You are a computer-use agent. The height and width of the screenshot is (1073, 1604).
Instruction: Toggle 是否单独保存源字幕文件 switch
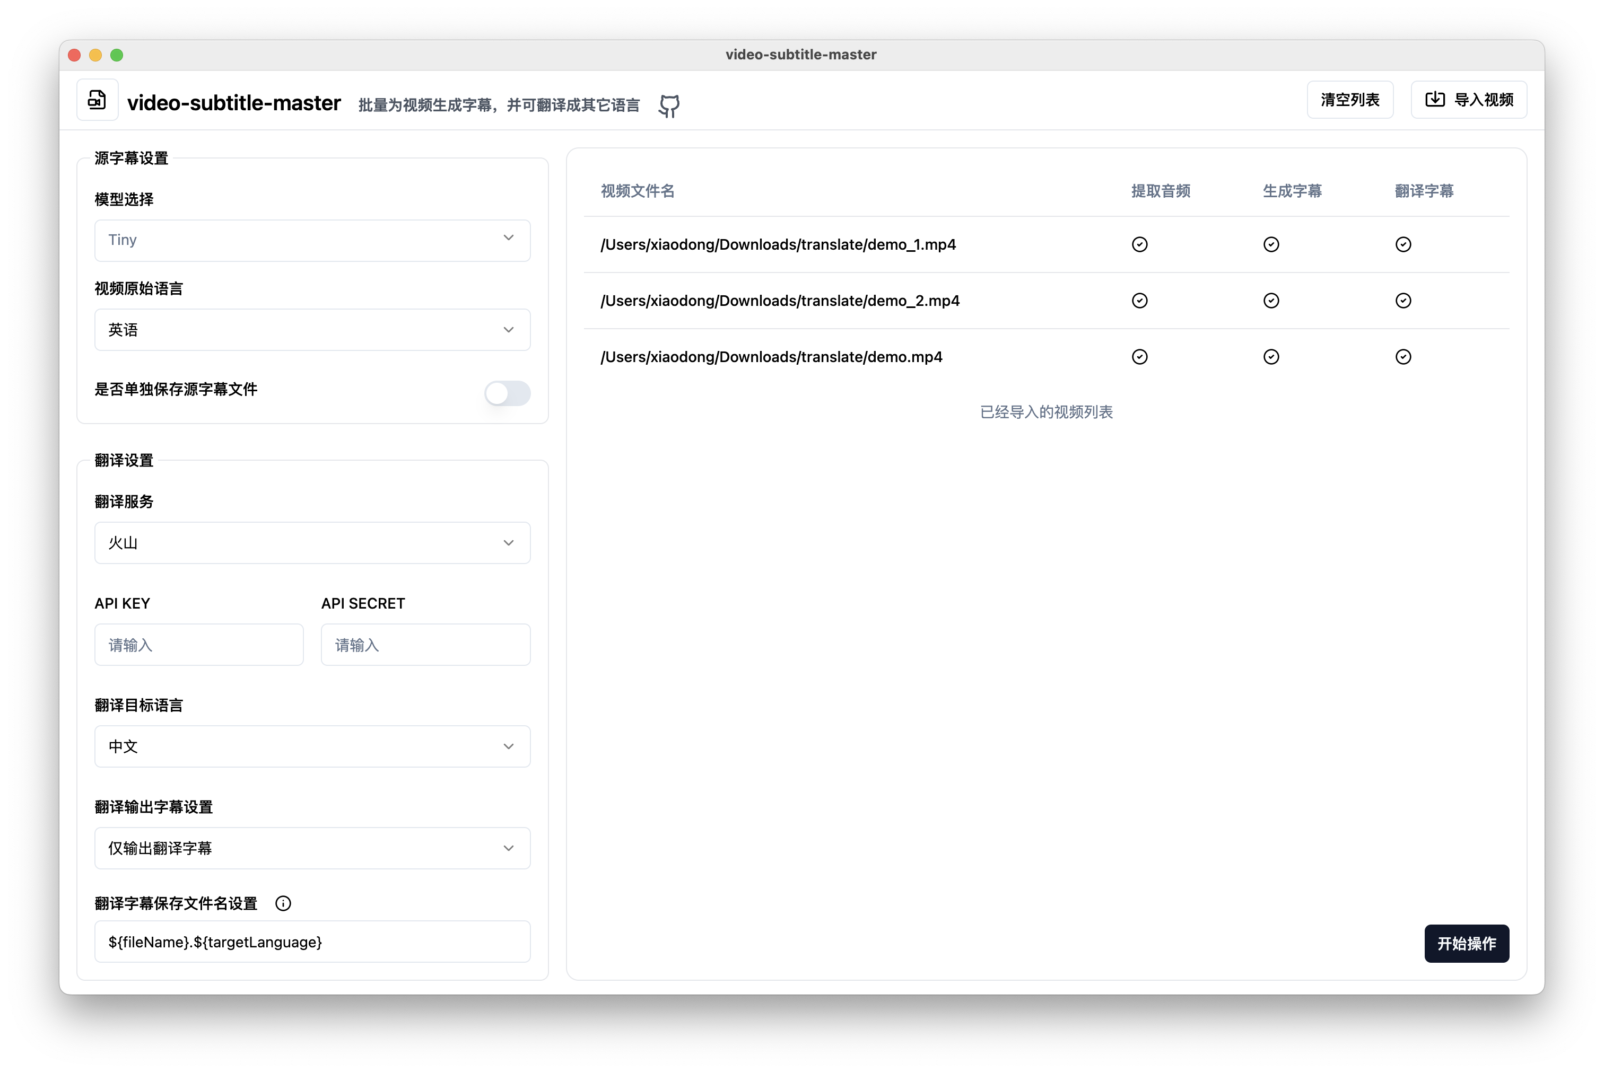tap(507, 393)
